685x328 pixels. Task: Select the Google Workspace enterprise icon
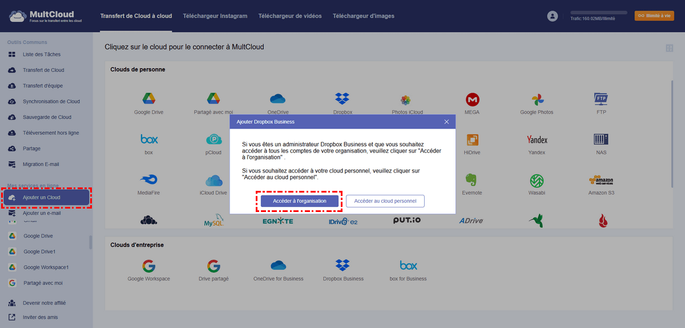[149, 265]
